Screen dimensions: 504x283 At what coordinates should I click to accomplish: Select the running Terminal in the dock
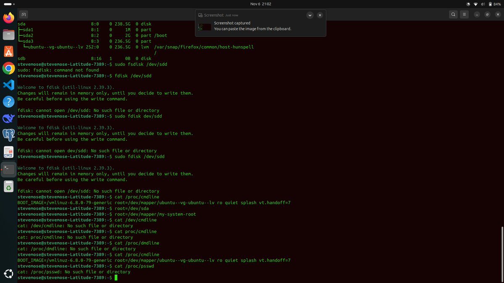(8, 169)
